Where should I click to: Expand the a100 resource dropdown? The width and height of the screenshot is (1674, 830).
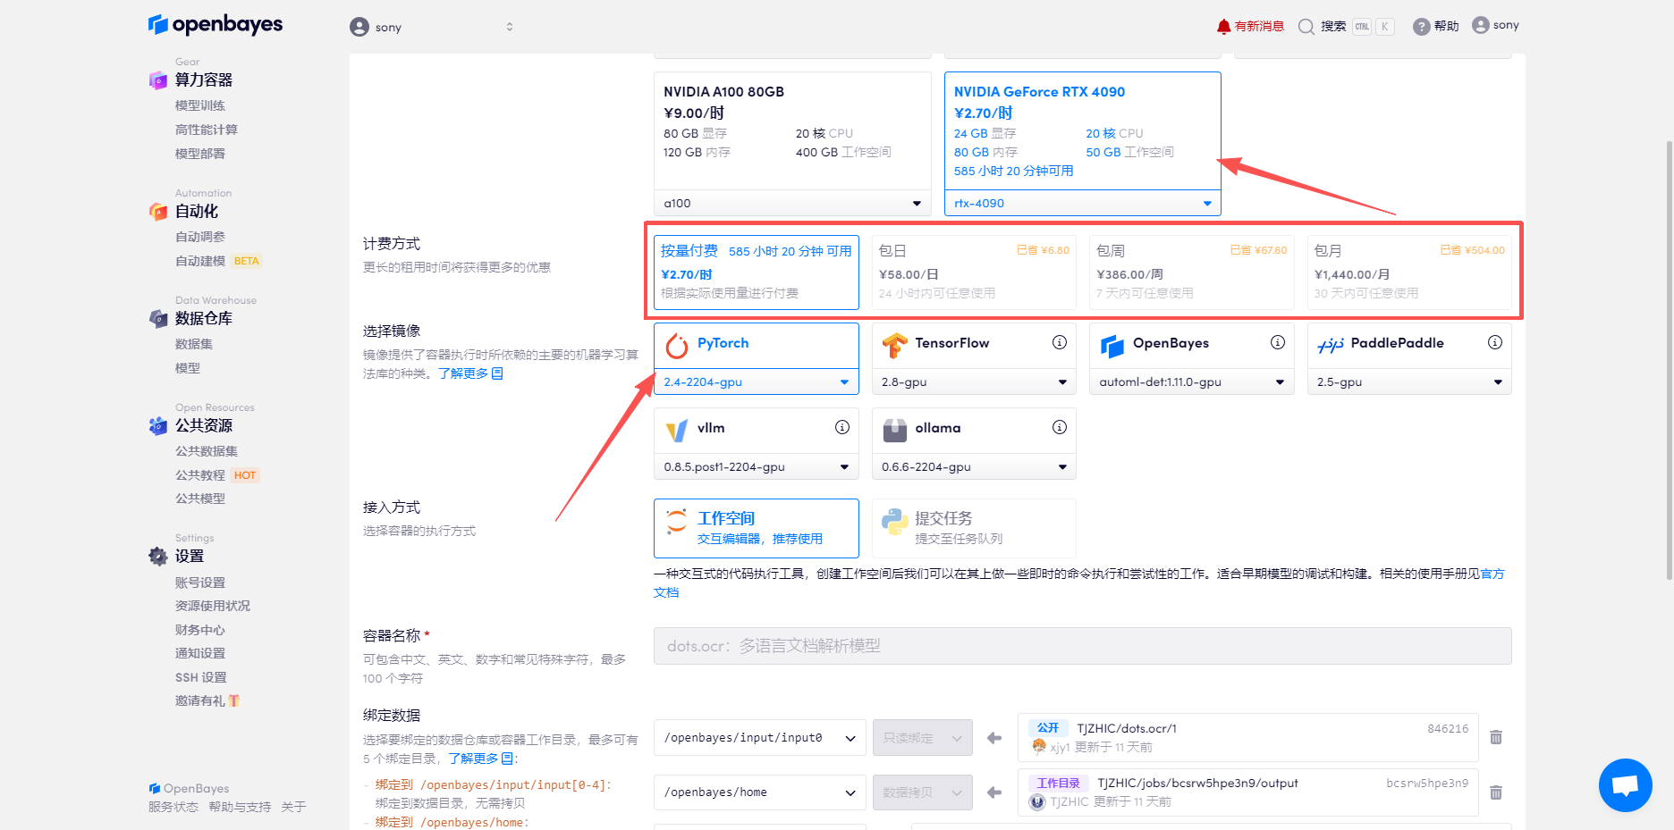(x=791, y=204)
